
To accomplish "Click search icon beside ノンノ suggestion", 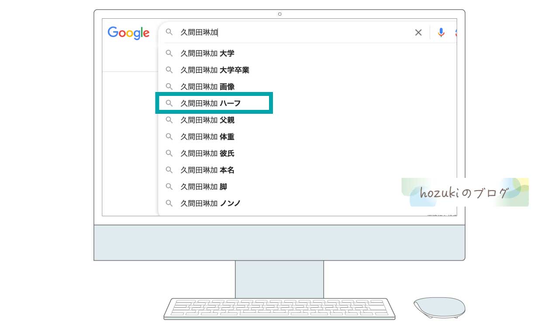I will point(169,203).
